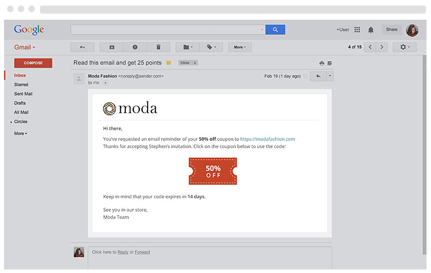This screenshot has width=431, height=273.
Task: Open dropdown beside reply button
Action: (330, 76)
